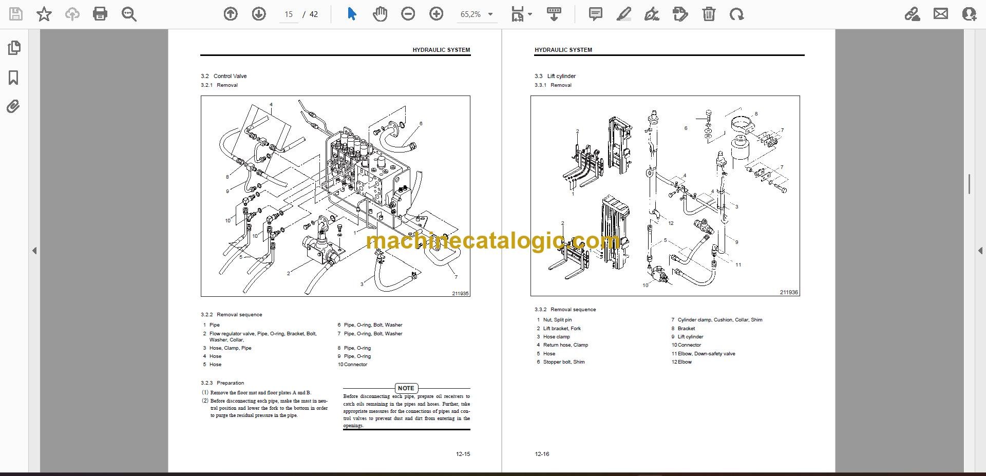Open the Print dialog icon
This screenshot has width=986, height=476.
(100, 14)
